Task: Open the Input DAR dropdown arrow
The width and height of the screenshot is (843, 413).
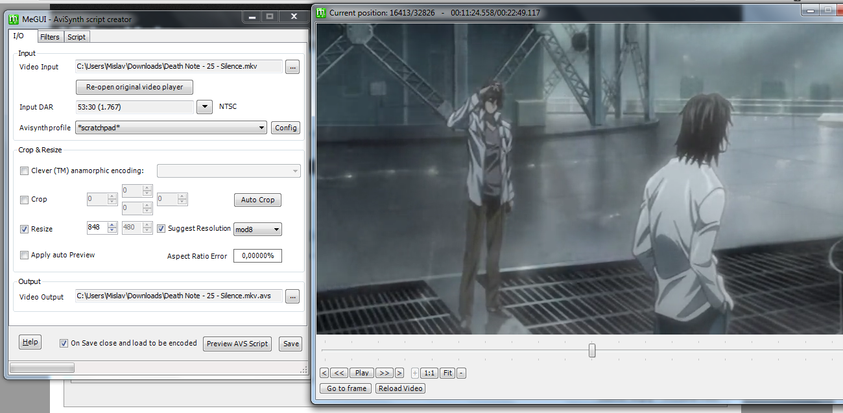Action: [204, 106]
